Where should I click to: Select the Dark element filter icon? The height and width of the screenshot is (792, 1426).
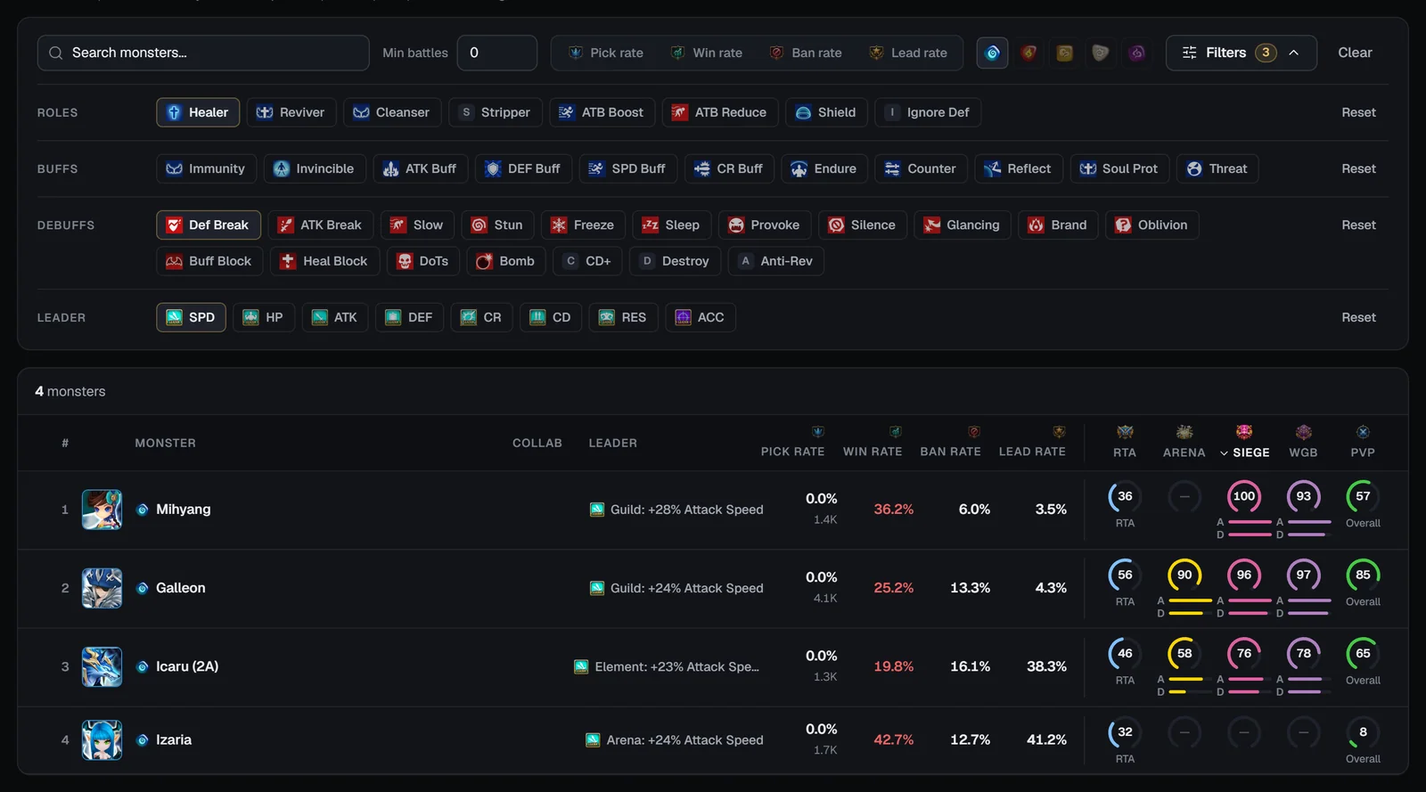click(x=1136, y=53)
